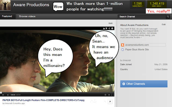The width and height of the screenshot is (172, 107).
Task: Open the share icon on the video
Action: point(109,28)
